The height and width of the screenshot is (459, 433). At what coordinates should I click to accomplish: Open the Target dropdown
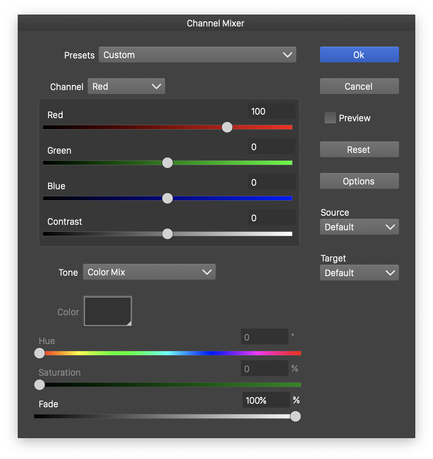(x=359, y=273)
